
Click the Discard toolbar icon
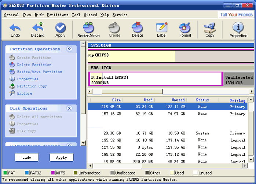pyautogui.click(x=38, y=30)
